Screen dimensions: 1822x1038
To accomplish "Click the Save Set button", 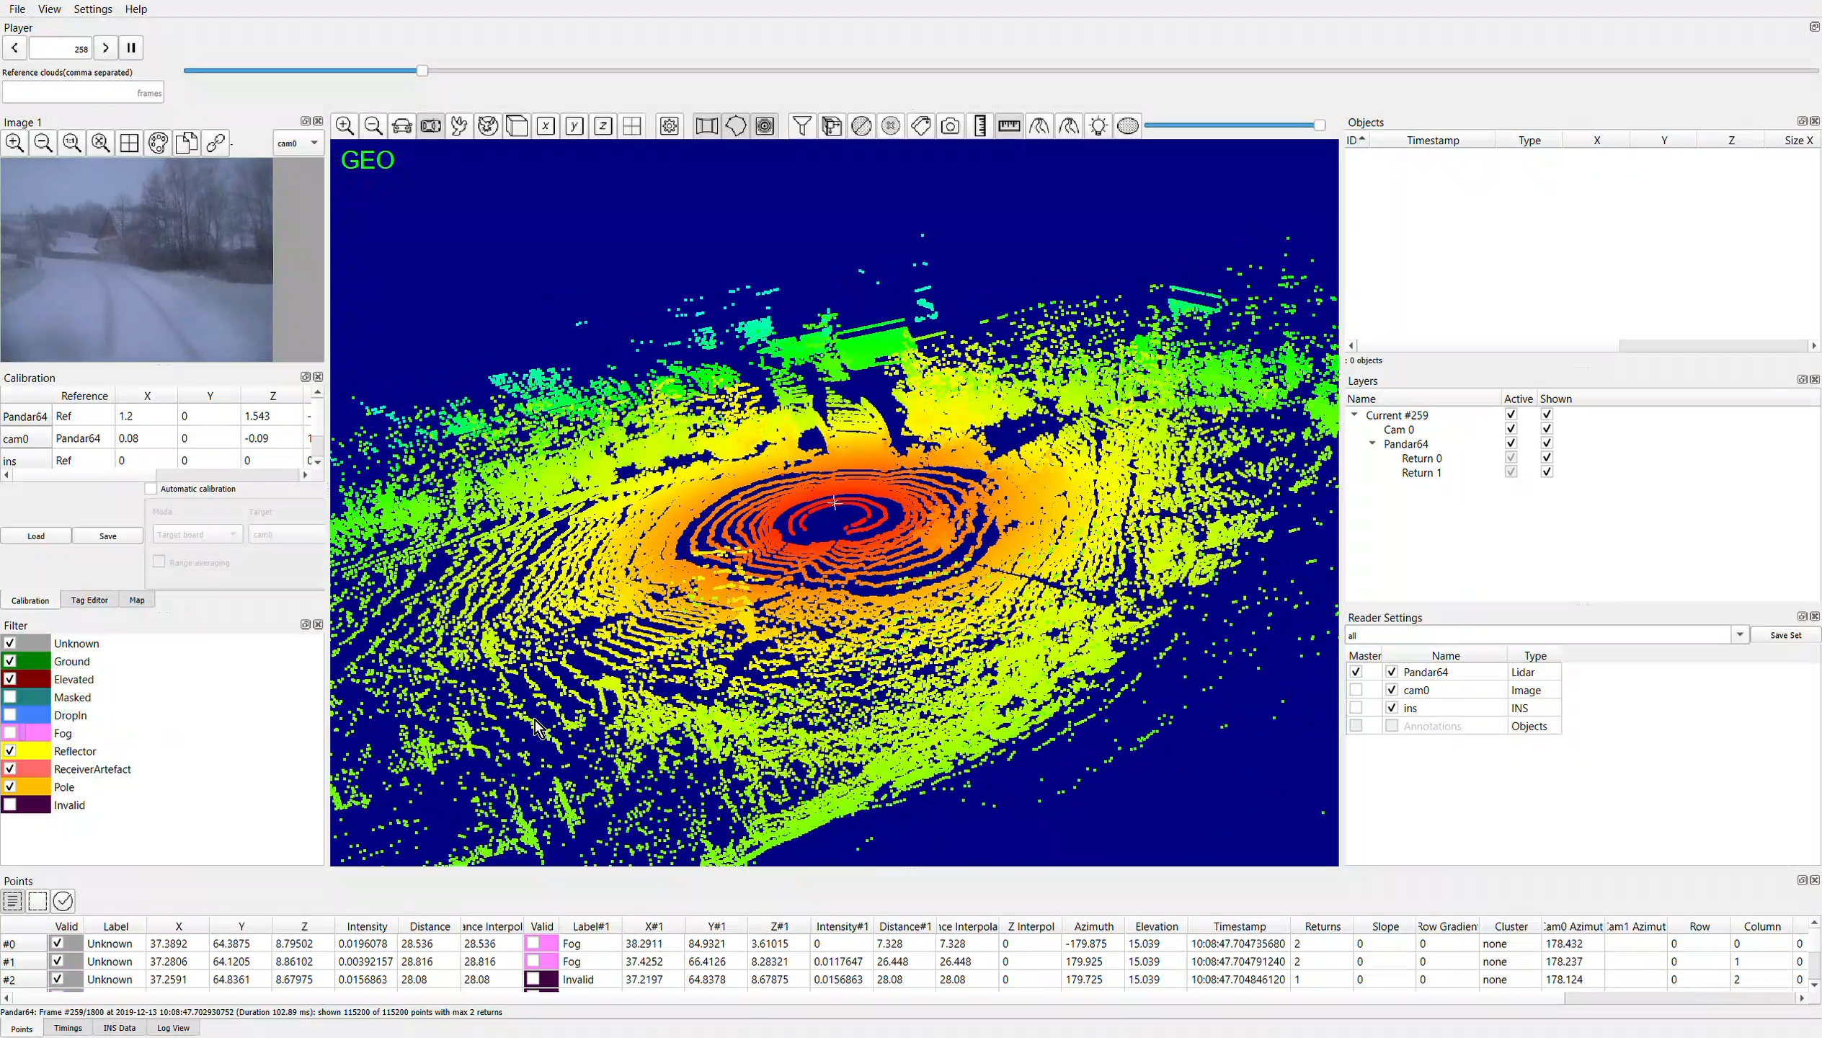I will click(1785, 635).
